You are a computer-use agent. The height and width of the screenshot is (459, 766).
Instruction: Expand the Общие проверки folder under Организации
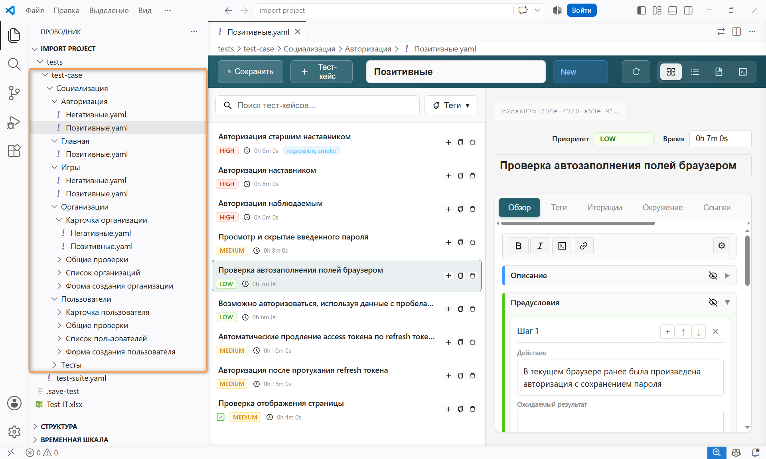pos(97,259)
